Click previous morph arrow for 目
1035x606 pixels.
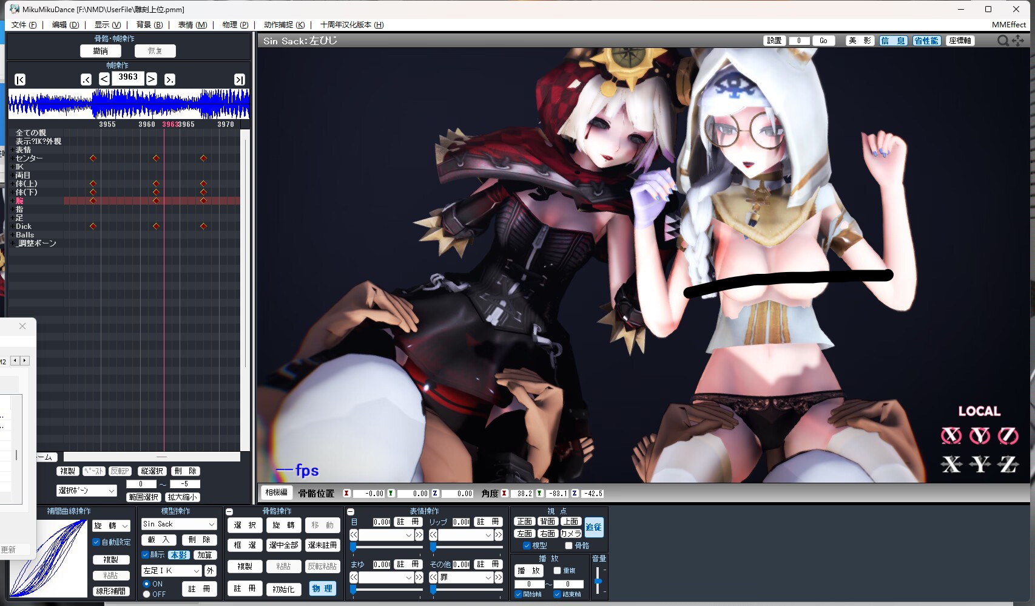click(x=354, y=535)
